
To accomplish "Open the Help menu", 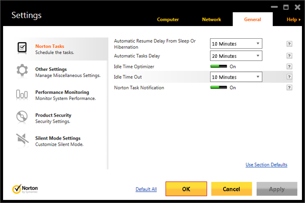I will tap(294, 20).
